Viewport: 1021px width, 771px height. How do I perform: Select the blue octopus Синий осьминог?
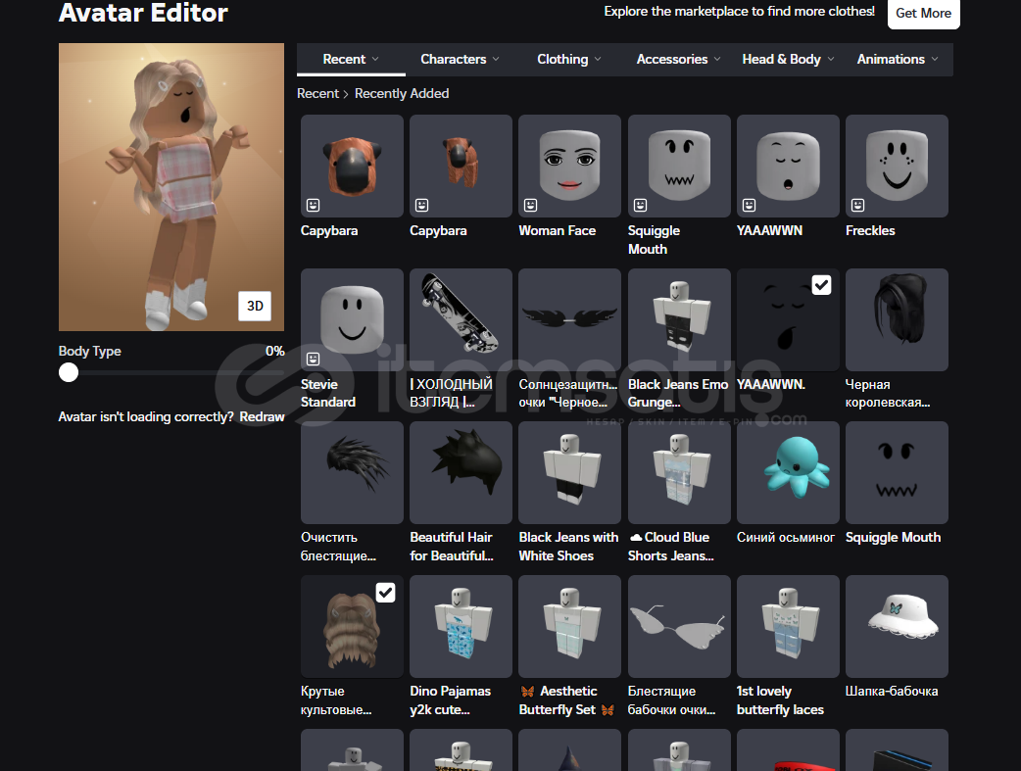[x=788, y=473]
